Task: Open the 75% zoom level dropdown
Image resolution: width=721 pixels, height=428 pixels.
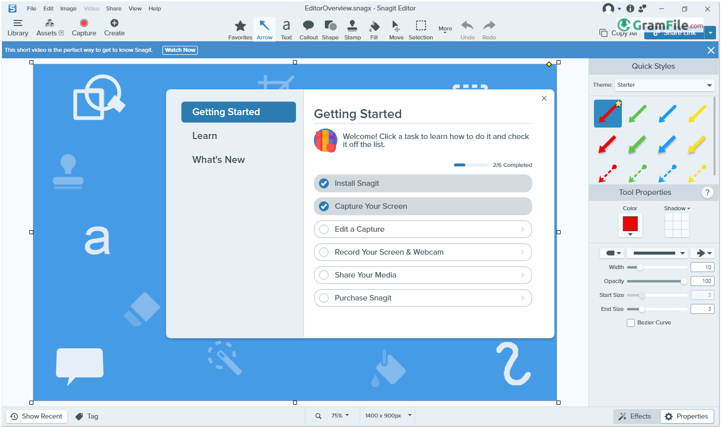Action: pos(340,416)
